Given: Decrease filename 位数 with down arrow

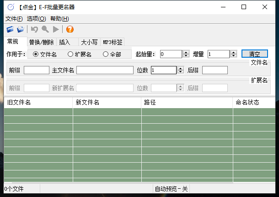Looking at the screenshot, I should pos(180,72).
